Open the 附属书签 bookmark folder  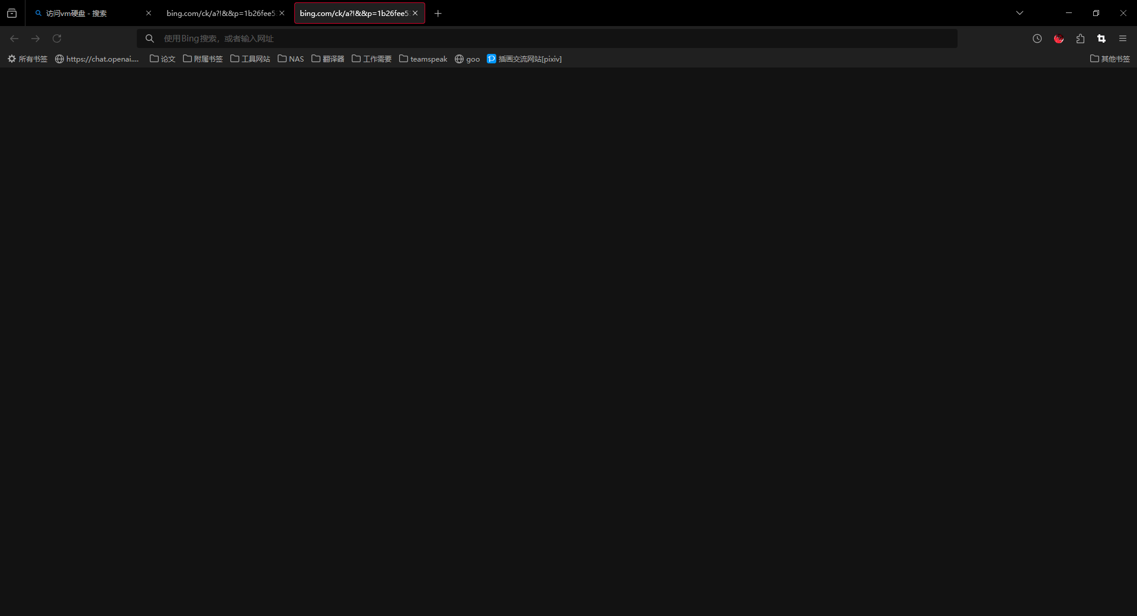click(203, 59)
